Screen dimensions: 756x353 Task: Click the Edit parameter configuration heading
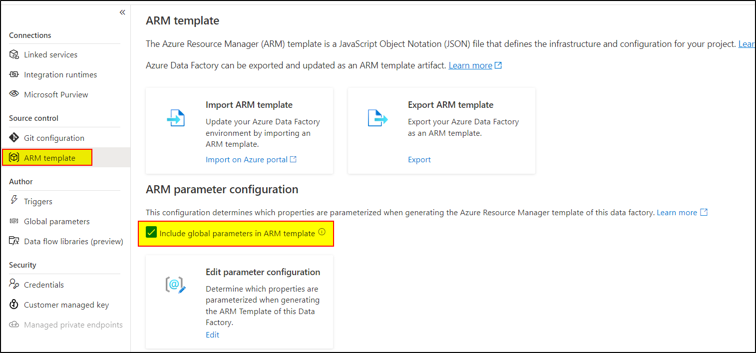click(263, 272)
